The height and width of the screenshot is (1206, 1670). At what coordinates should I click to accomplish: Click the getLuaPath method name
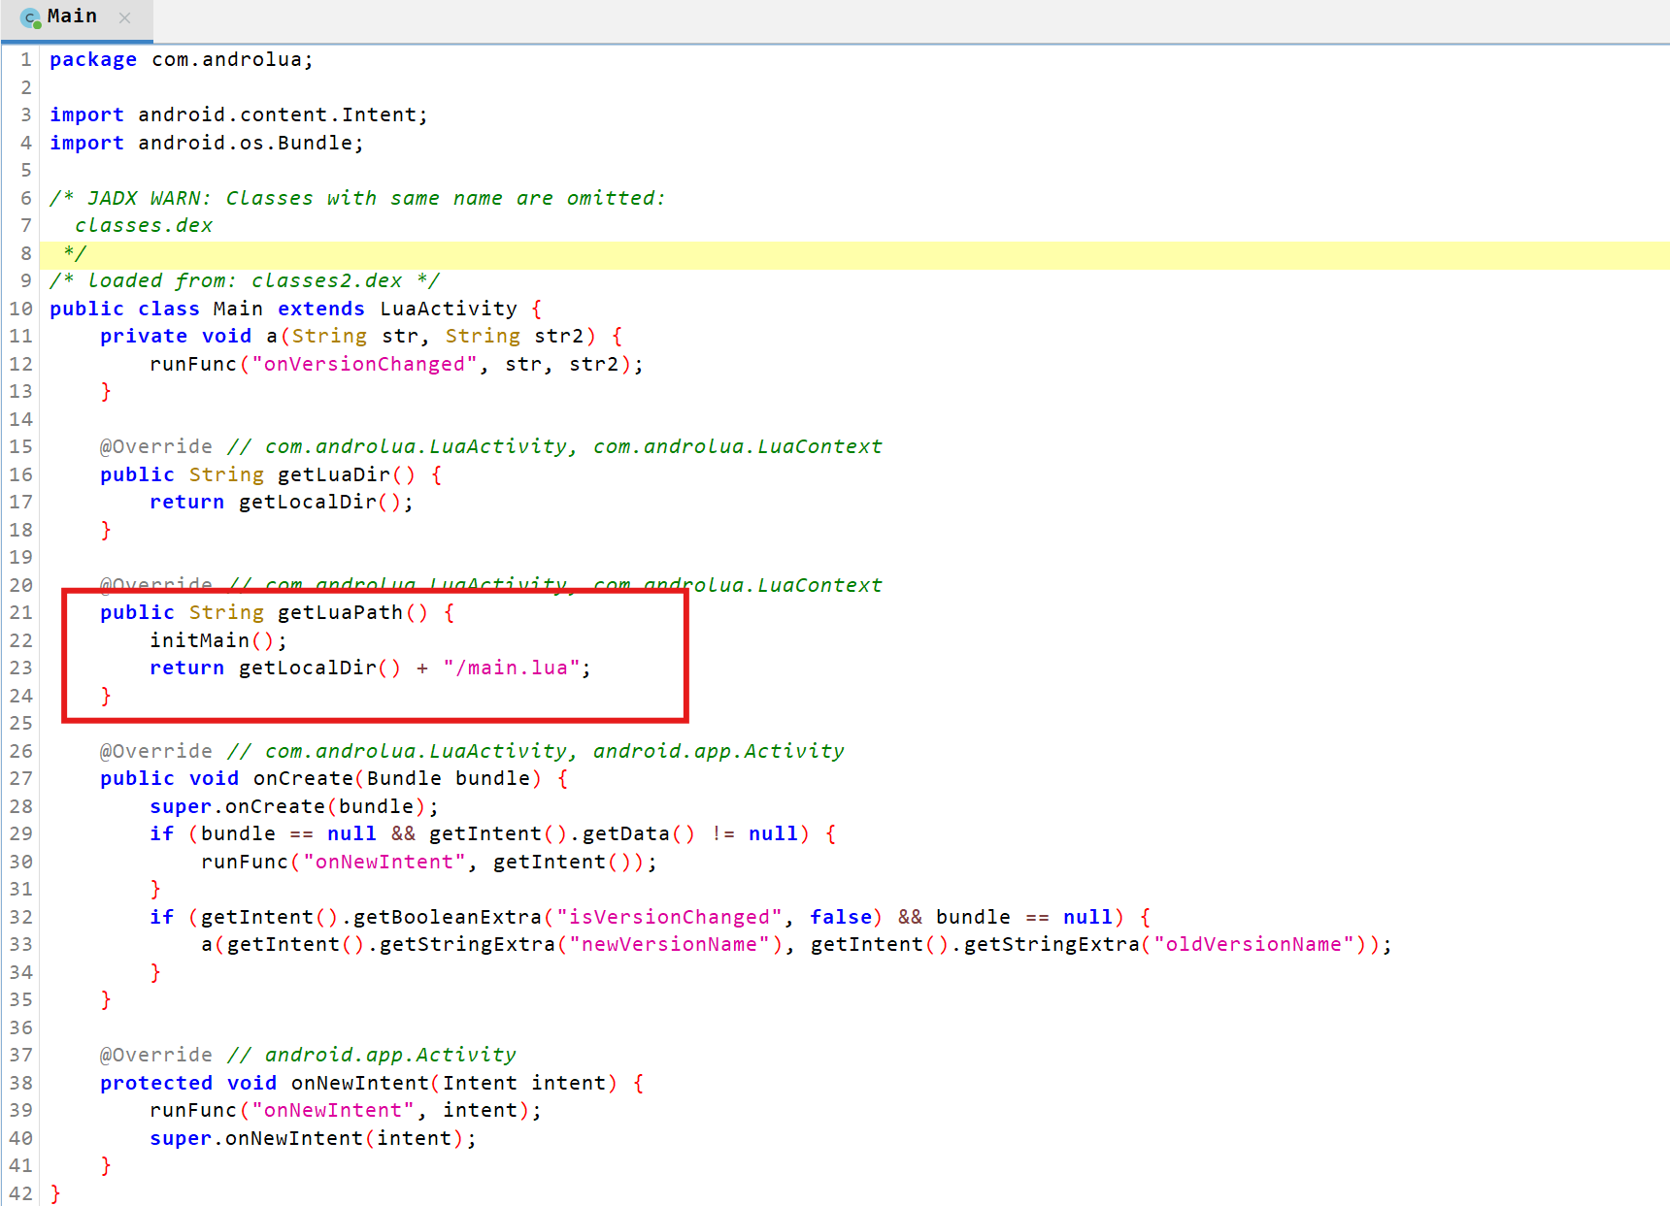pos(340,612)
